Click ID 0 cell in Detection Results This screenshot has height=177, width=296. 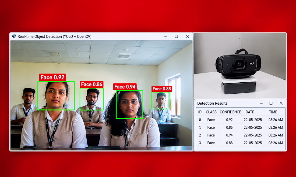200,120
